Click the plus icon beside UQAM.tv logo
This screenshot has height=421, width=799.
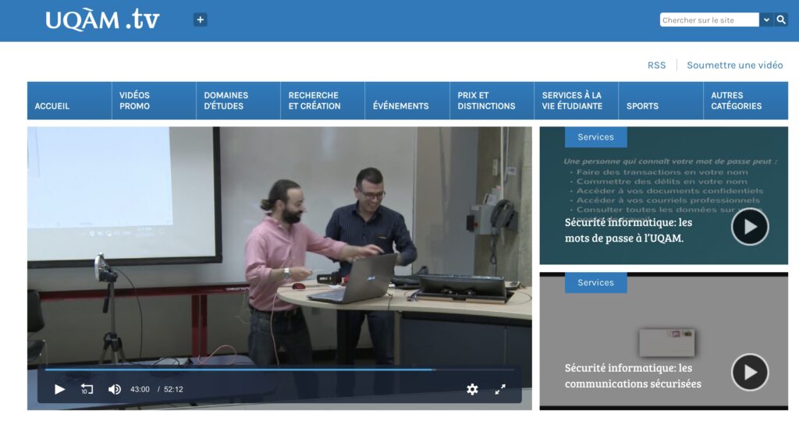pyautogui.click(x=201, y=19)
